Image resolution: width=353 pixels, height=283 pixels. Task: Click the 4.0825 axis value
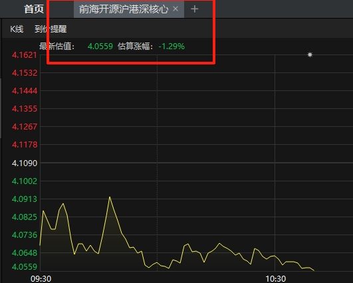click(x=25, y=217)
